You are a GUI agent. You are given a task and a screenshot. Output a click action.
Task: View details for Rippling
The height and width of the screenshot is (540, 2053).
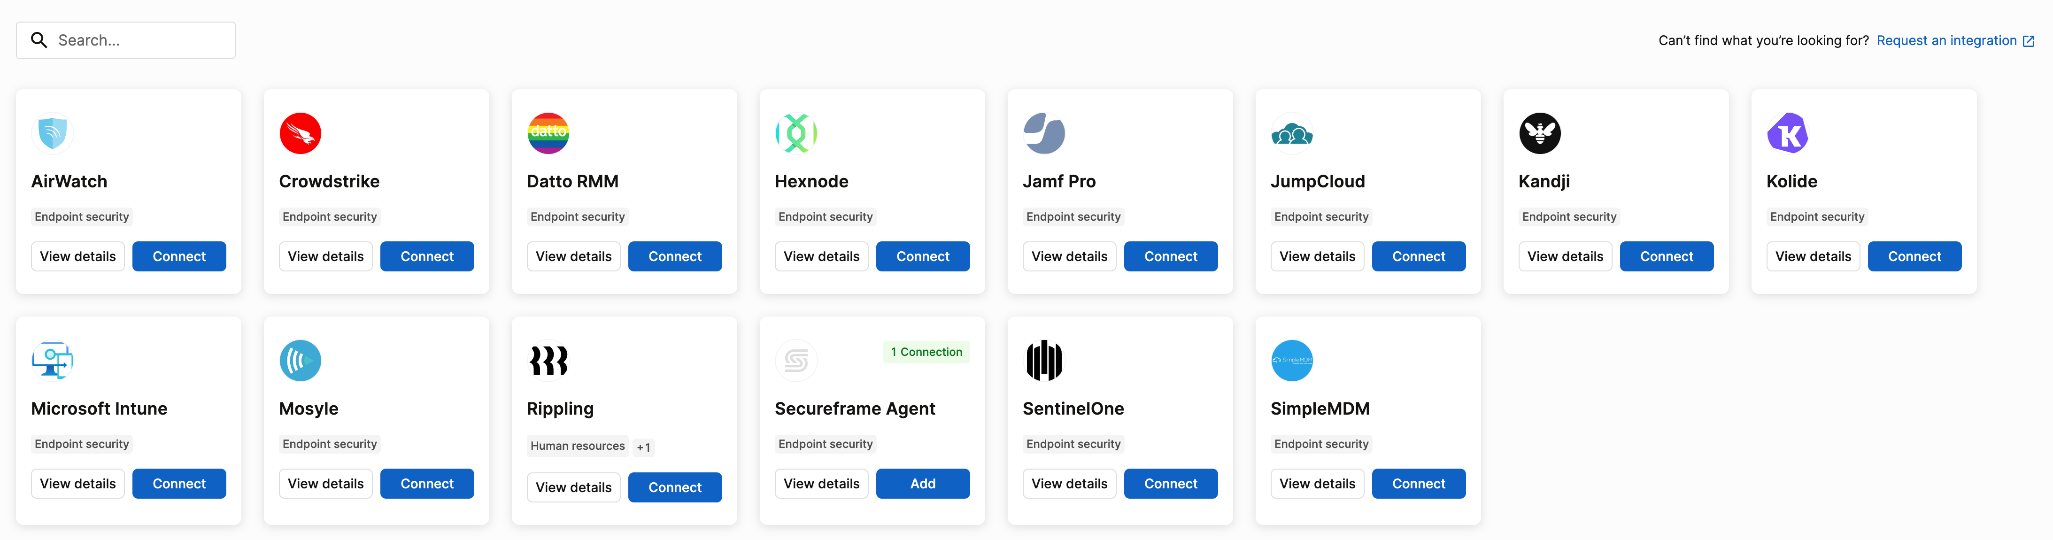574,487
